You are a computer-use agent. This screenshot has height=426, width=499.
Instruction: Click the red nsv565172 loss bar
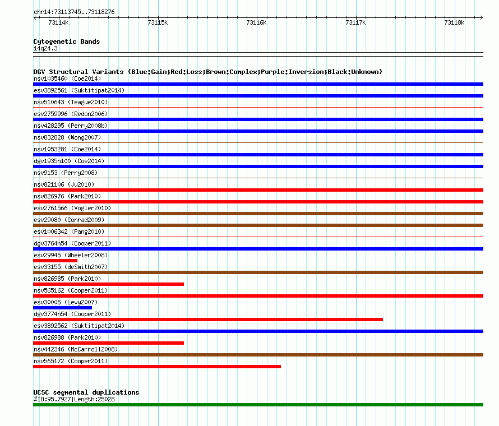(157, 367)
